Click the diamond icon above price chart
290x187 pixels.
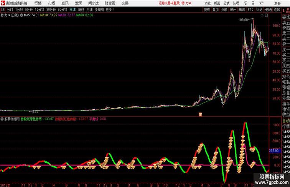262,15
